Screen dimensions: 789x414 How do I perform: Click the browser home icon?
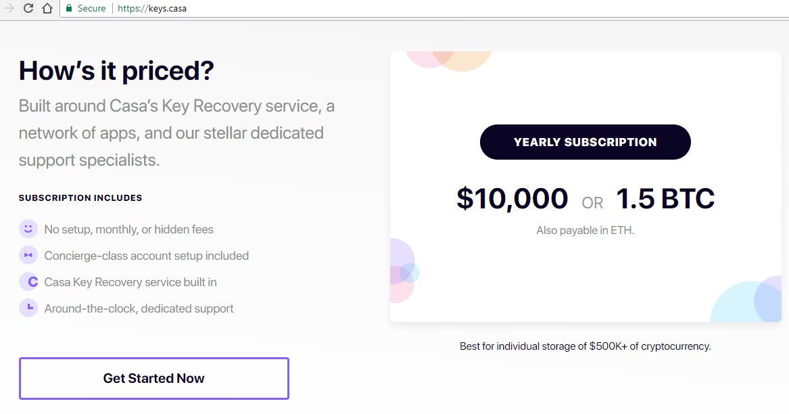coord(47,8)
